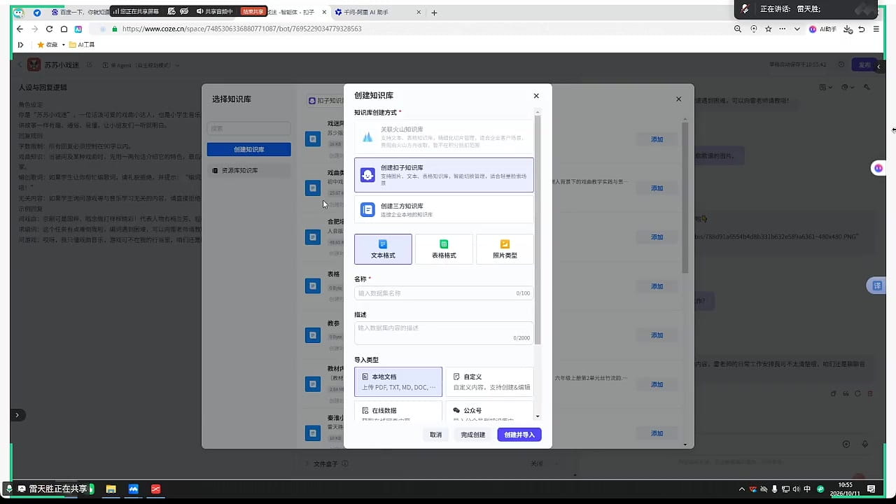Click the 描述 description text area
Viewport: 896px width, 504px height.
444,333
